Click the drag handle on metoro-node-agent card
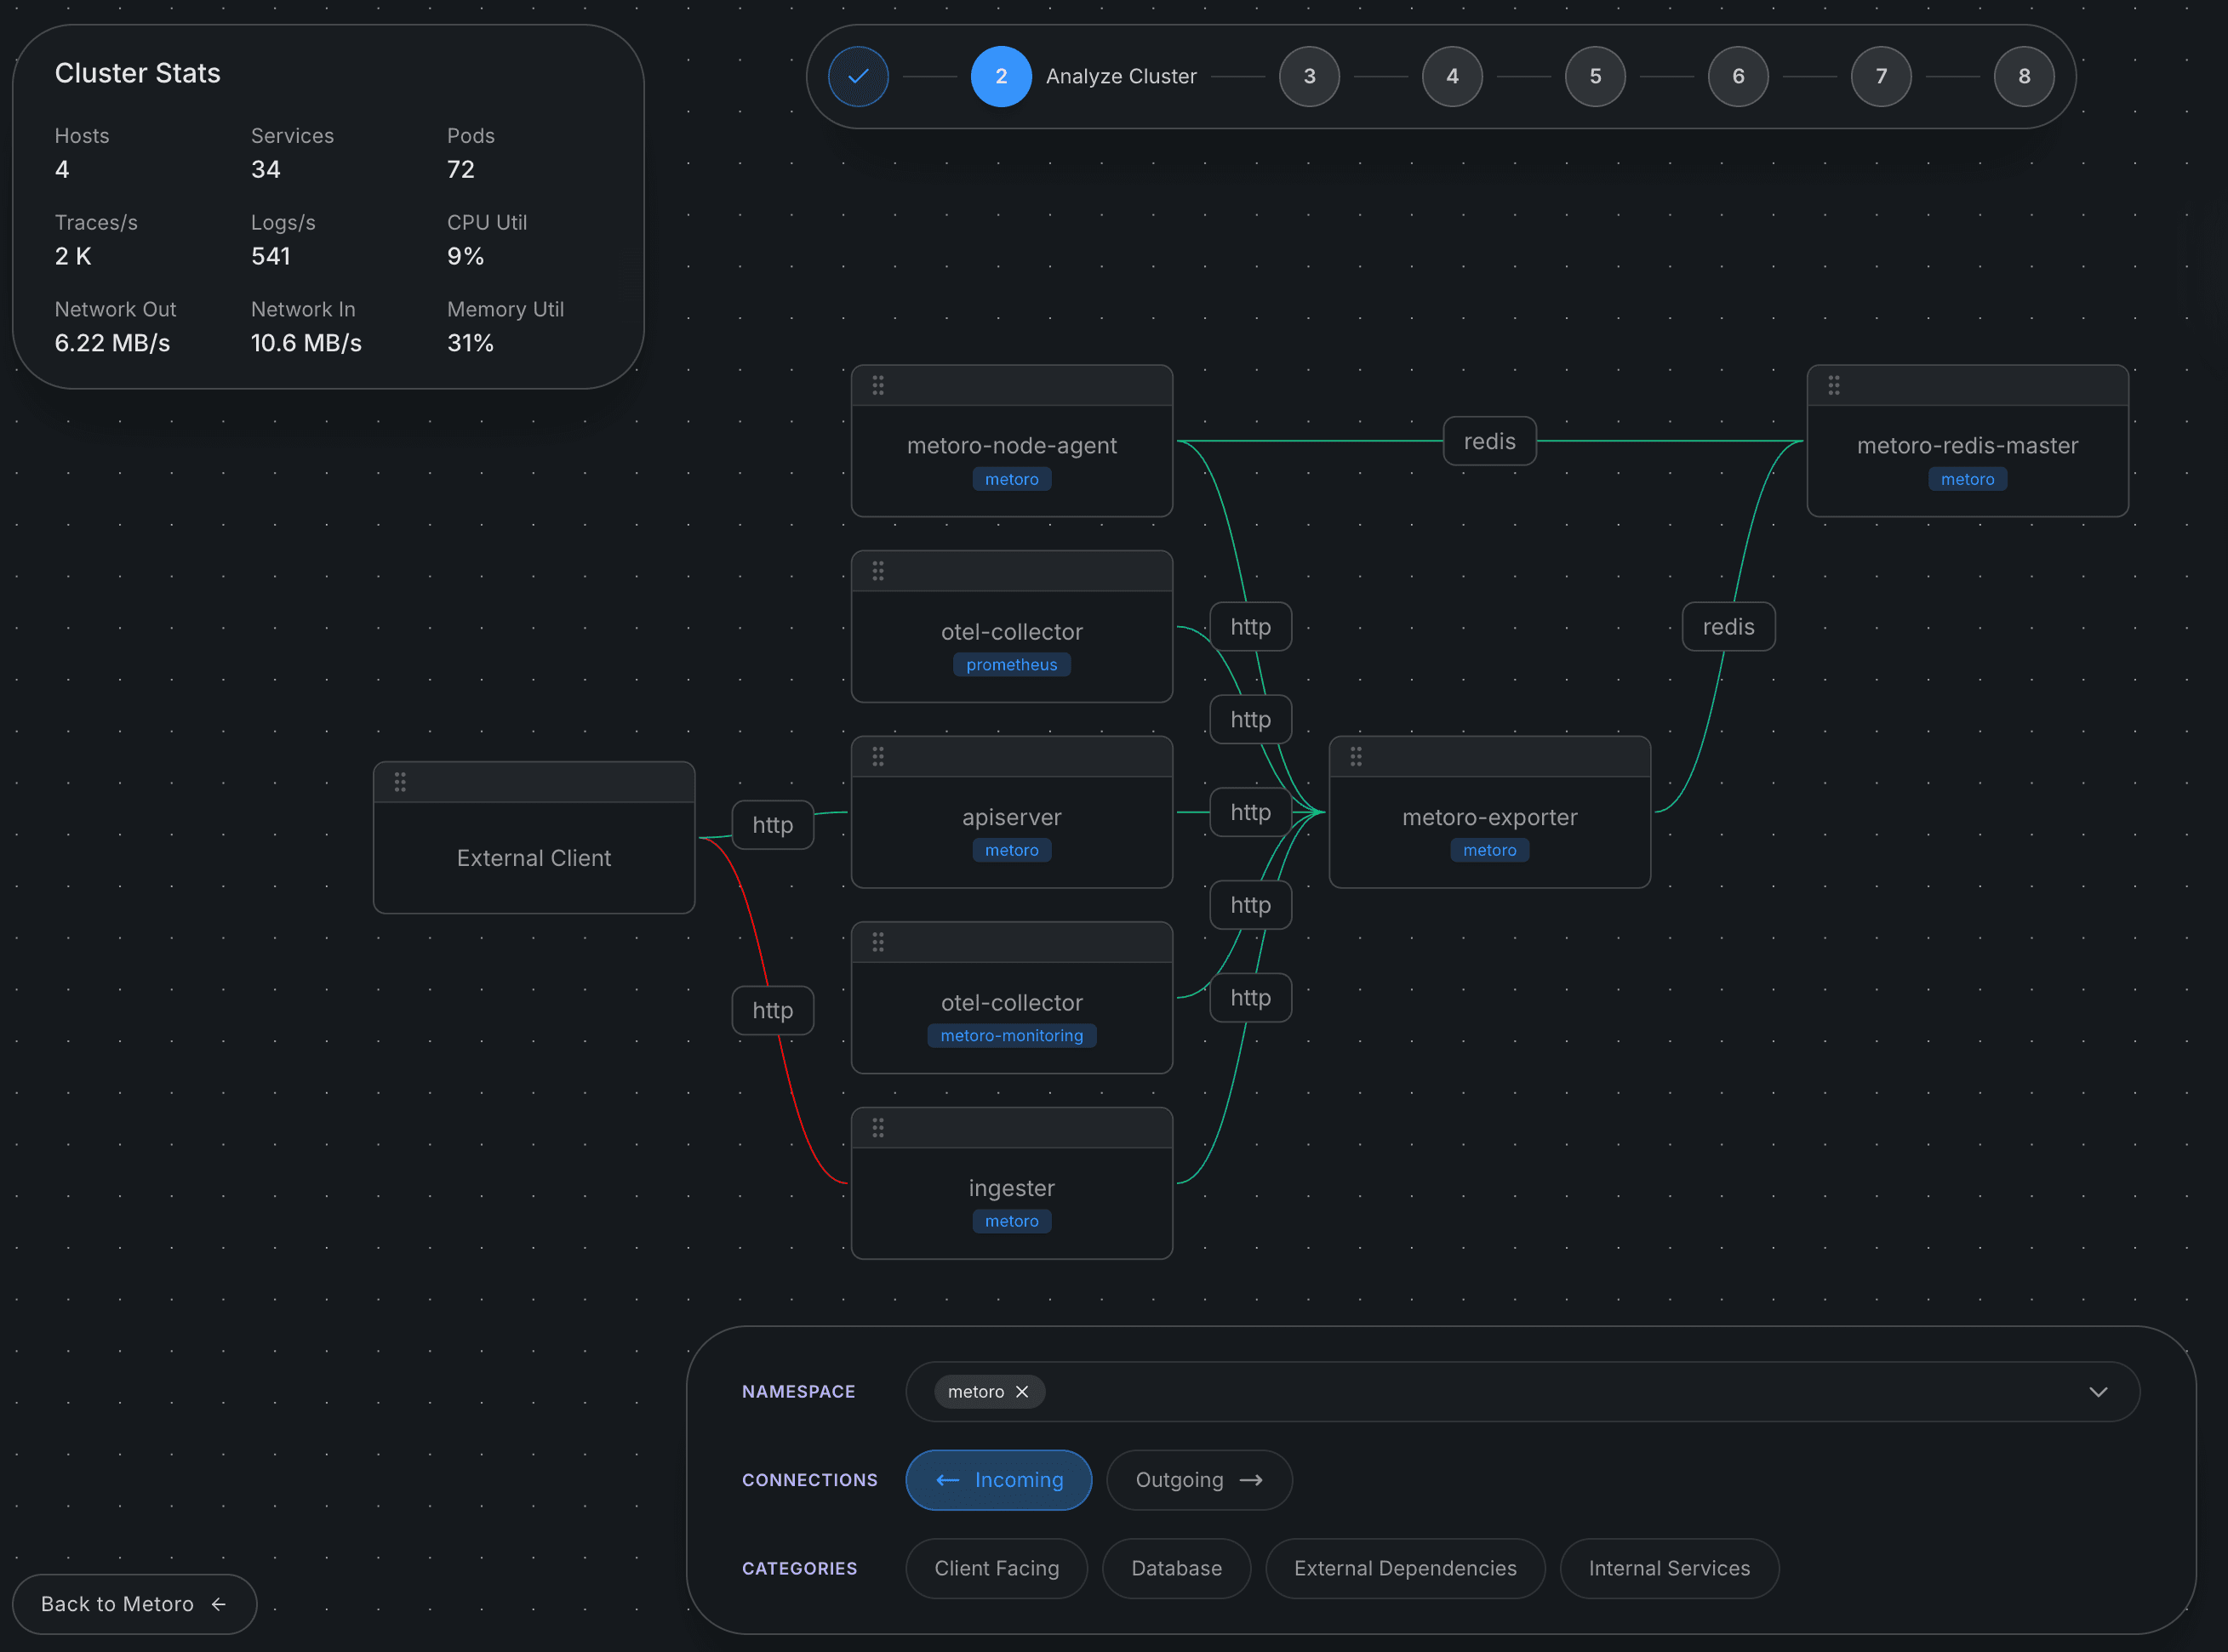 coord(878,384)
